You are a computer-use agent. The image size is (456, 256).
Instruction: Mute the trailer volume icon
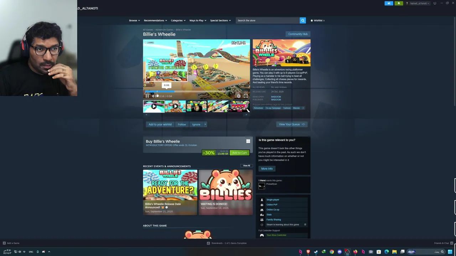[153, 96]
